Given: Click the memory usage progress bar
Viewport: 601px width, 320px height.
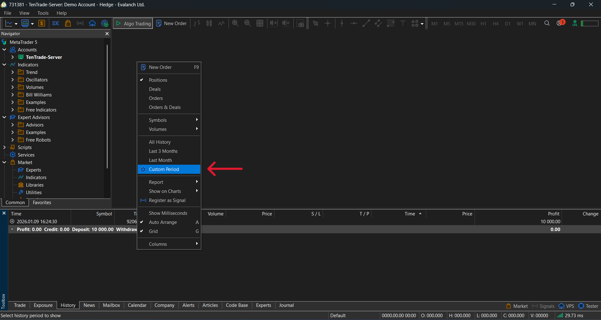Looking at the screenshot, I should click(x=590, y=23).
